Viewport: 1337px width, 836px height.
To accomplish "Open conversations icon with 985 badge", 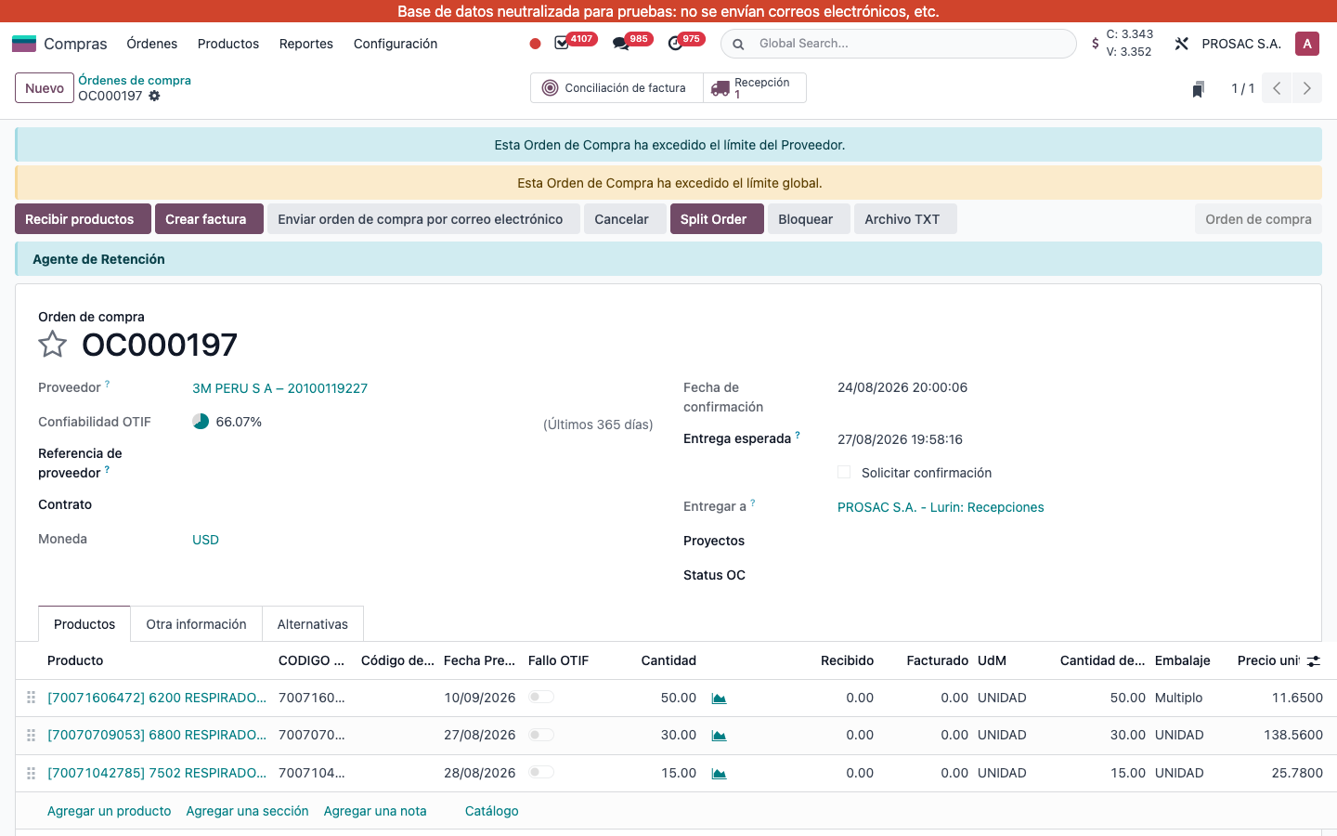I will coord(620,44).
